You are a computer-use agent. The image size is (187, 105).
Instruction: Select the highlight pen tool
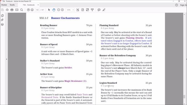coord(104,10)
